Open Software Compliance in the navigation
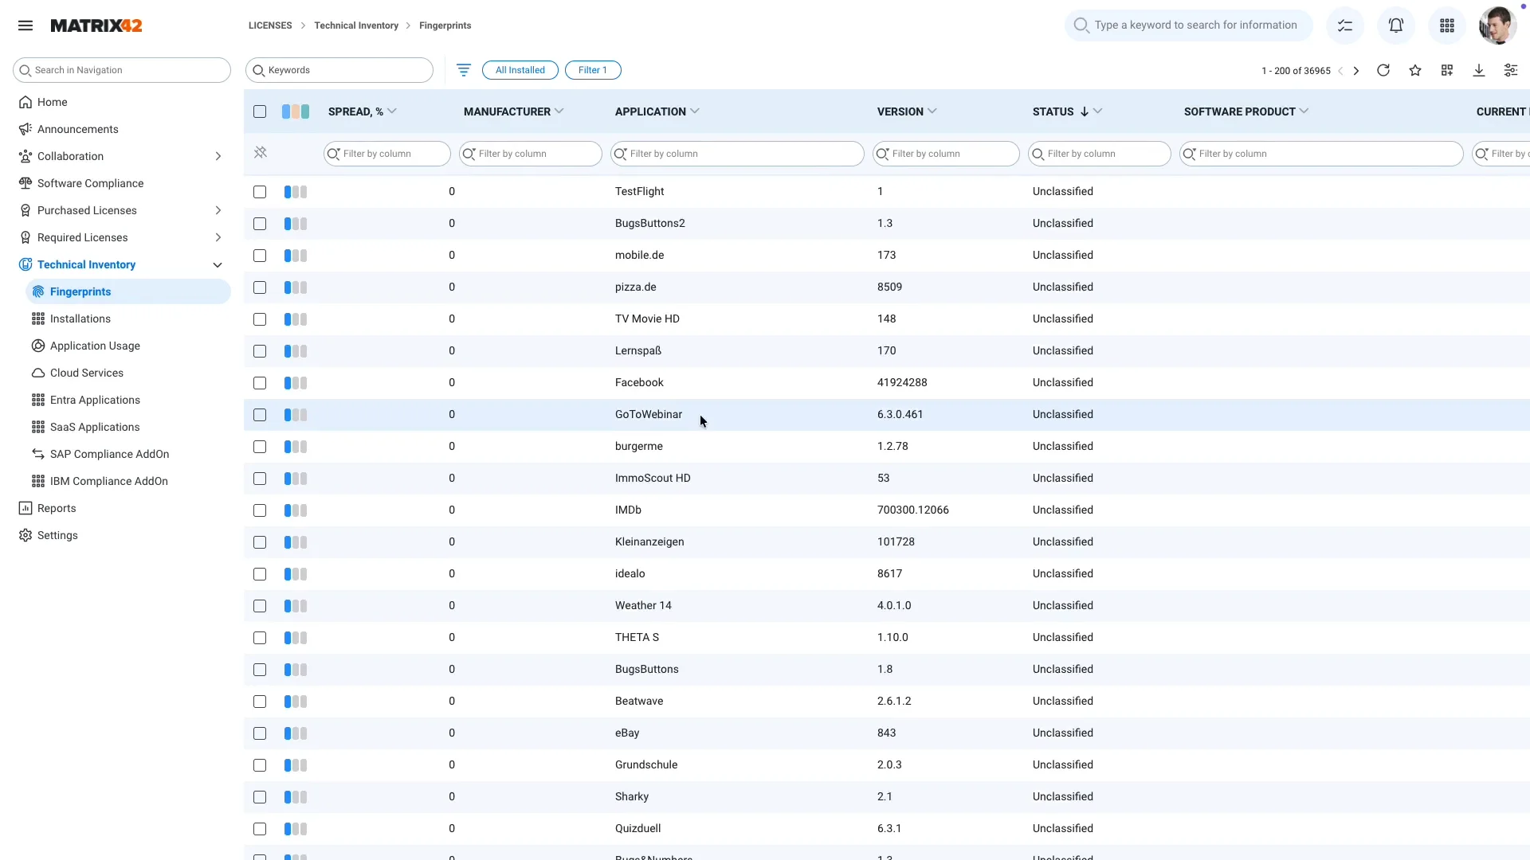Viewport: 1530px width, 860px height. coord(90,183)
